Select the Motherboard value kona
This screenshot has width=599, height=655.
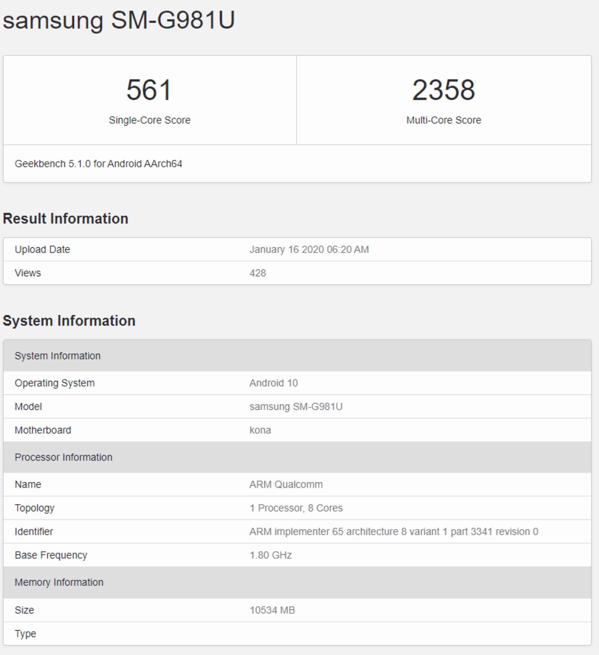click(260, 430)
